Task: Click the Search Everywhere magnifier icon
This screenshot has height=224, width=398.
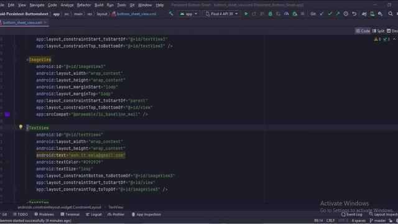Action: pos(391,14)
